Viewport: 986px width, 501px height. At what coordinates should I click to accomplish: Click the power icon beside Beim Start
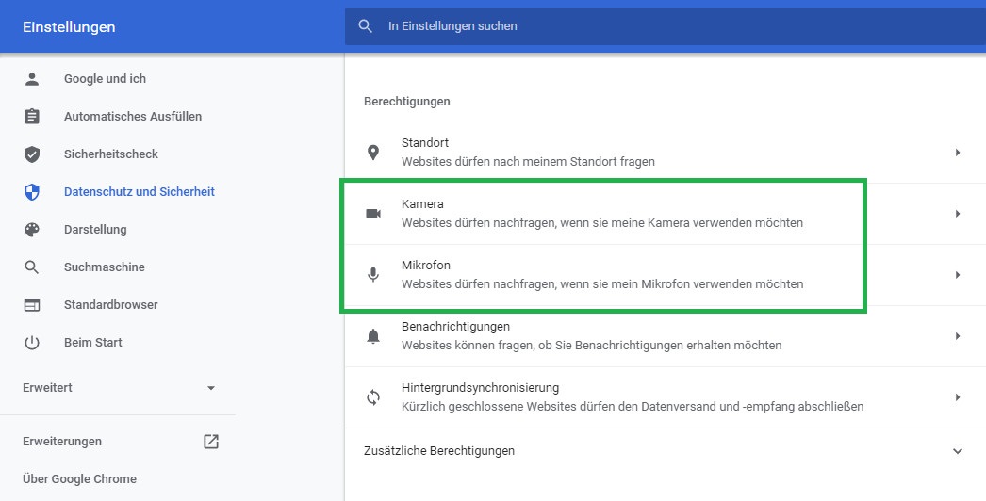(x=31, y=343)
